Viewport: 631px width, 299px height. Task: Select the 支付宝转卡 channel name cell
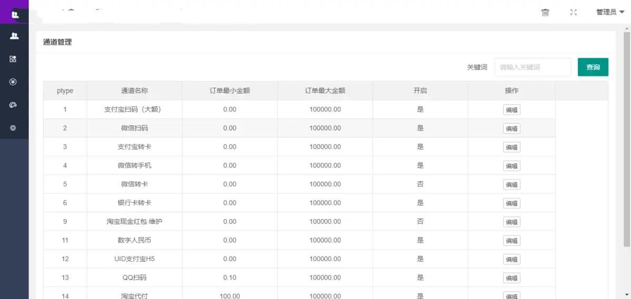point(135,147)
